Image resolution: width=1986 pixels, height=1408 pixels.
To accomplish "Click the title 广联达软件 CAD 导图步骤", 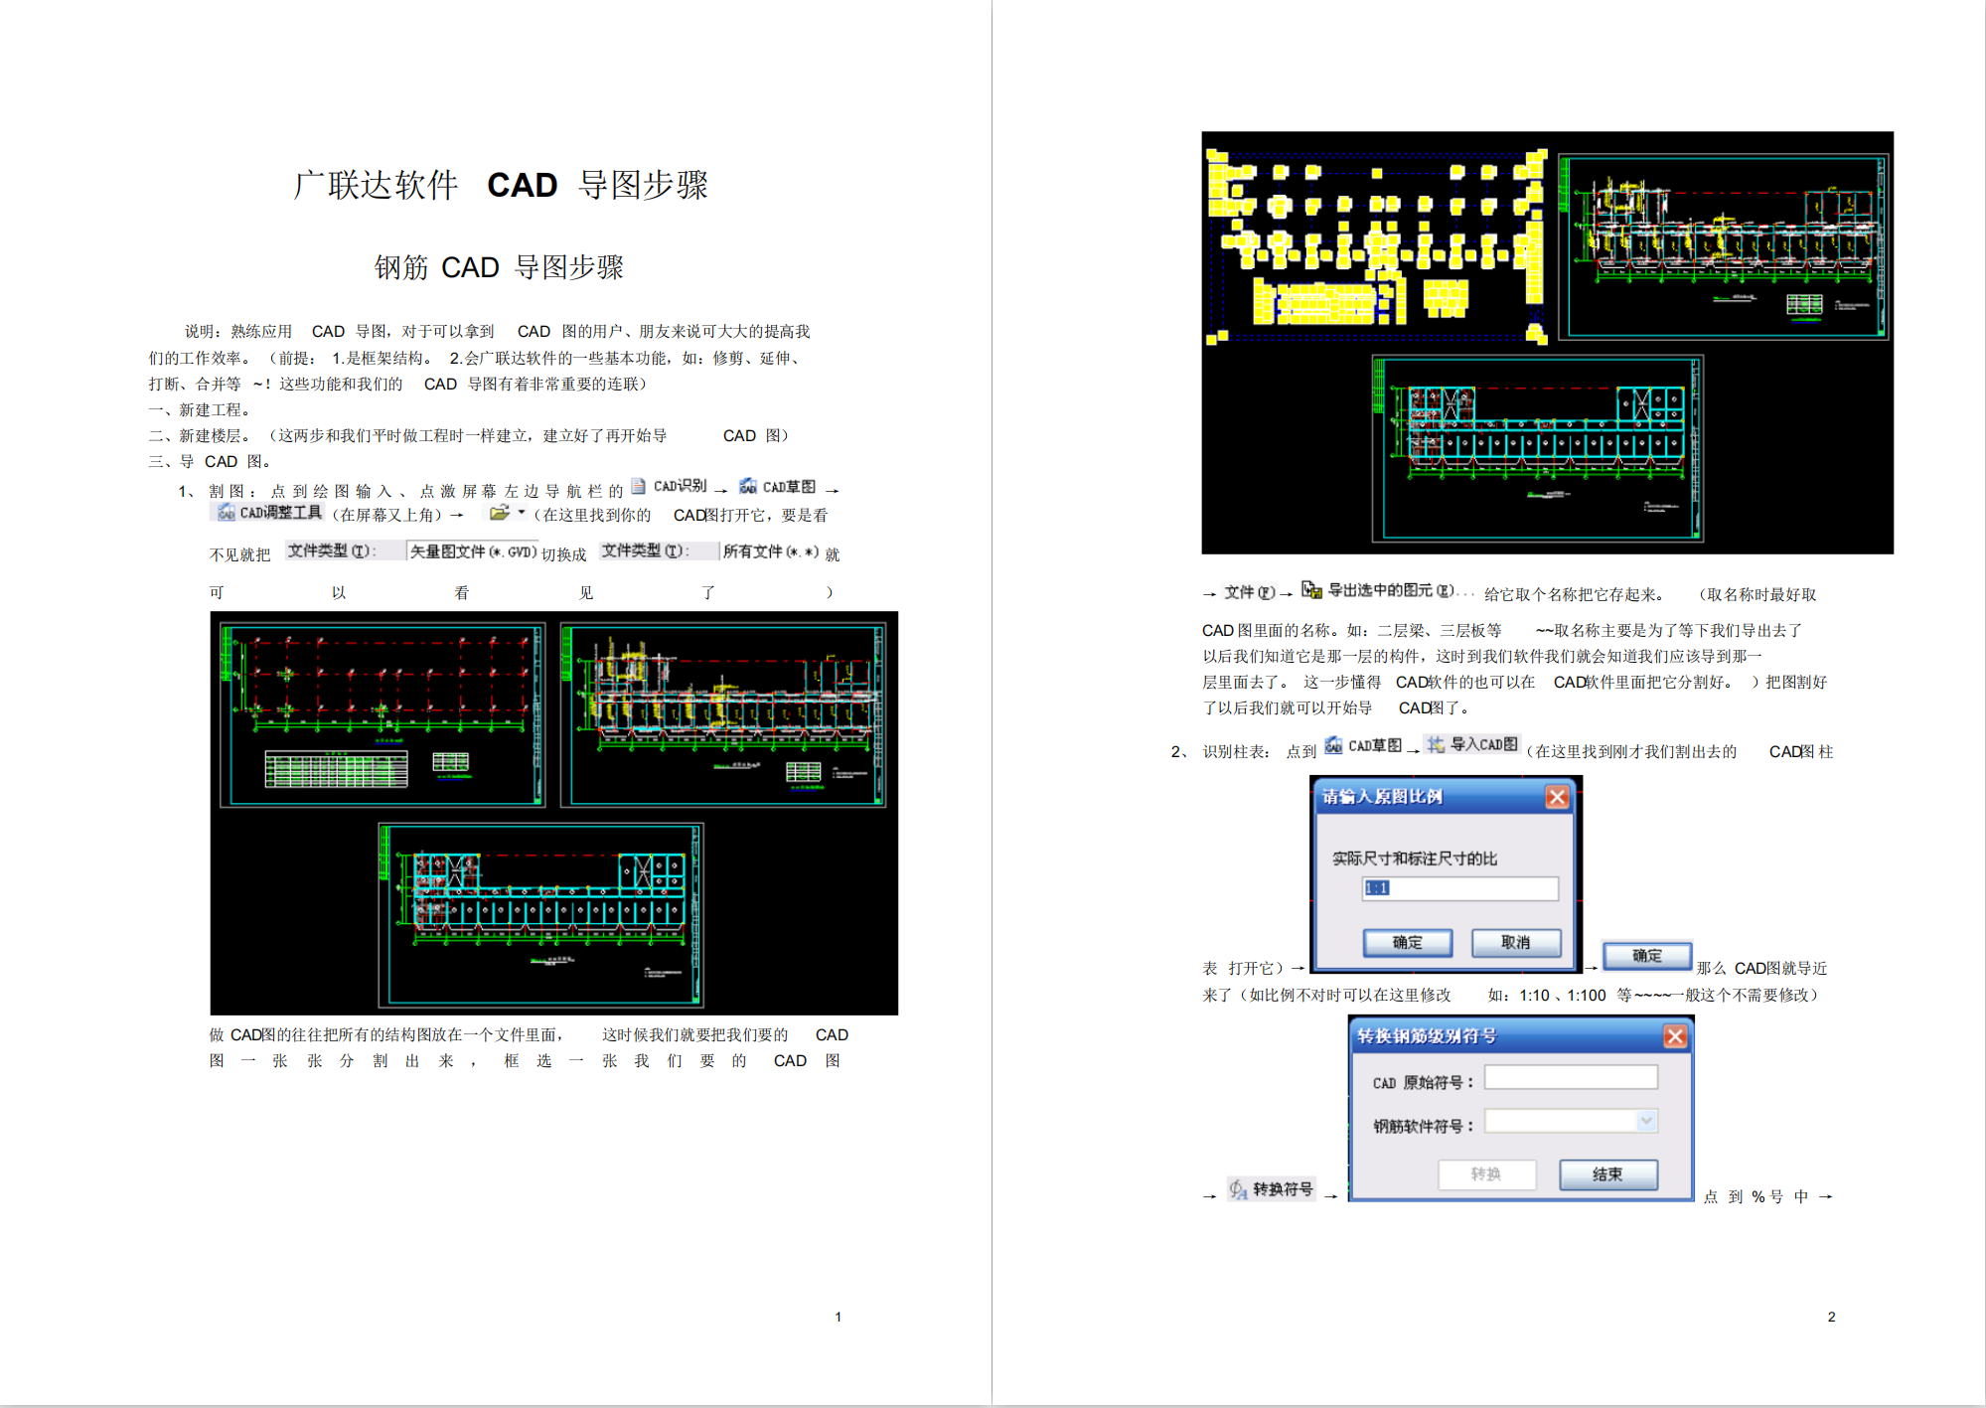I will tap(501, 185).
